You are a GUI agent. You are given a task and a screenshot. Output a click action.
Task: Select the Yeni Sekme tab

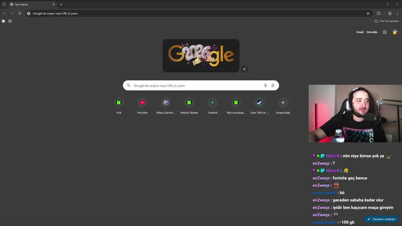pos(32,4)
